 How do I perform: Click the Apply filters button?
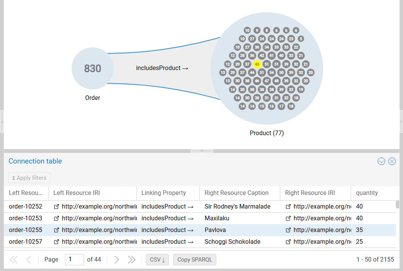pos(29,178)
